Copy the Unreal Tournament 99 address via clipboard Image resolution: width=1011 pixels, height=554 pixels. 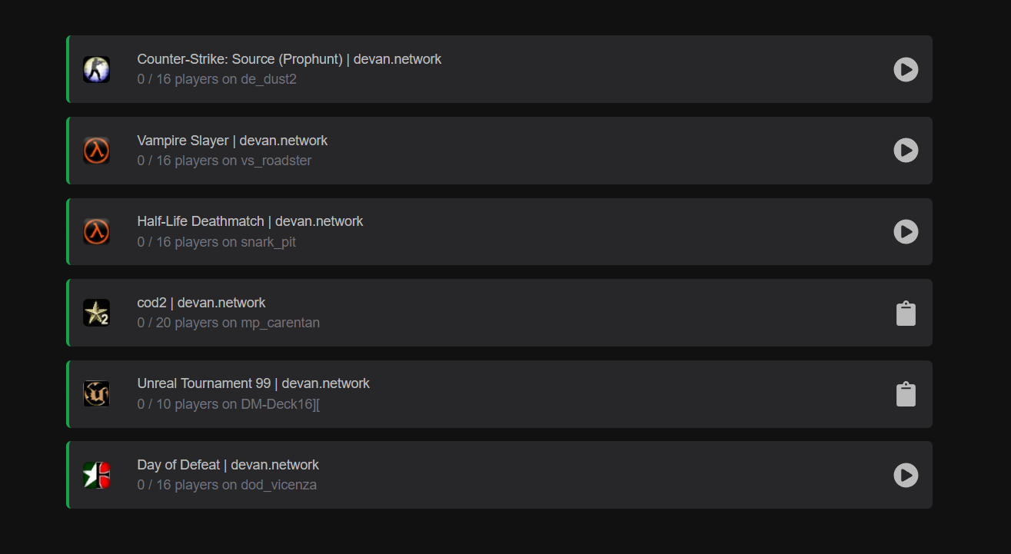click(x=906, y=394)
